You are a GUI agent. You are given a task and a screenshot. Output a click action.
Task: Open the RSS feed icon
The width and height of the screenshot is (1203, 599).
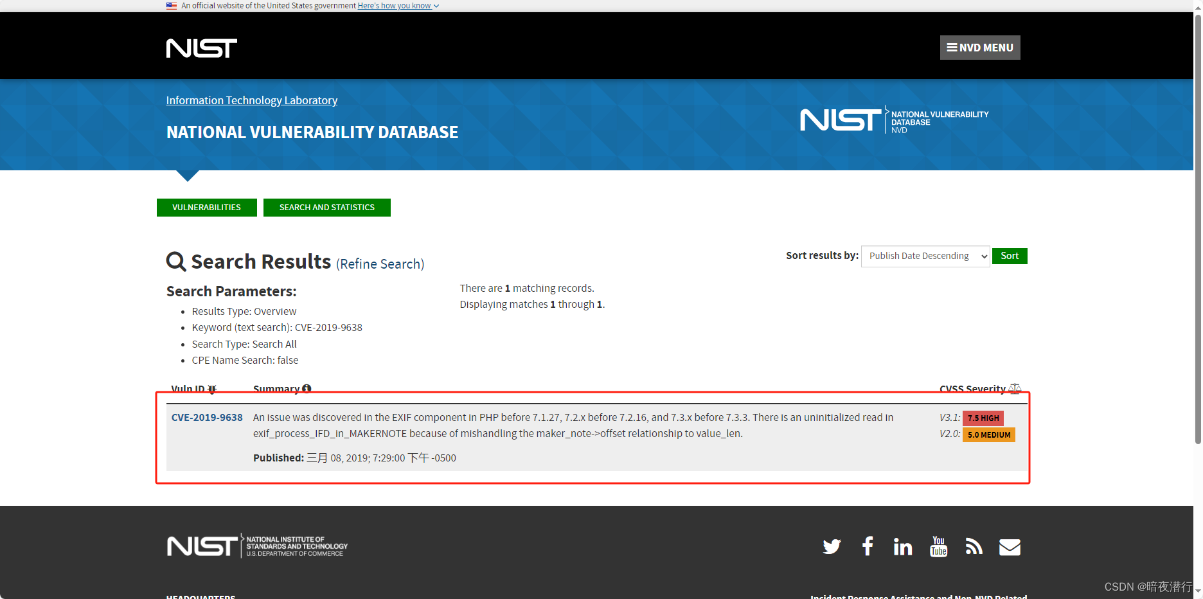pos(974,546)
